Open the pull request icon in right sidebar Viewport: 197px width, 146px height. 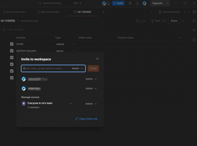194,21
